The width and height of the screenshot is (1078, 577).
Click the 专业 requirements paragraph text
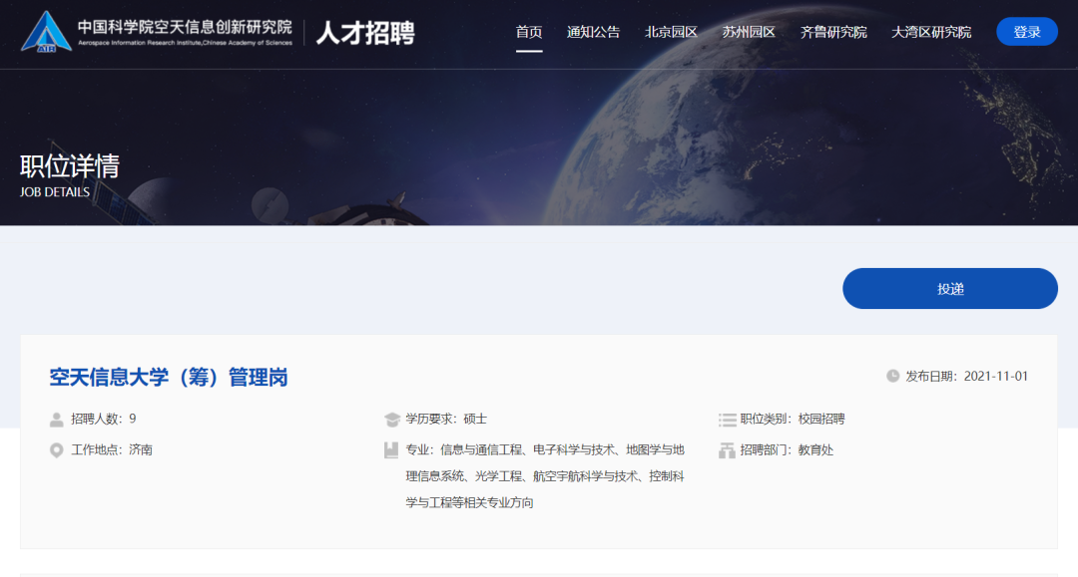click(x=545, y=476)
